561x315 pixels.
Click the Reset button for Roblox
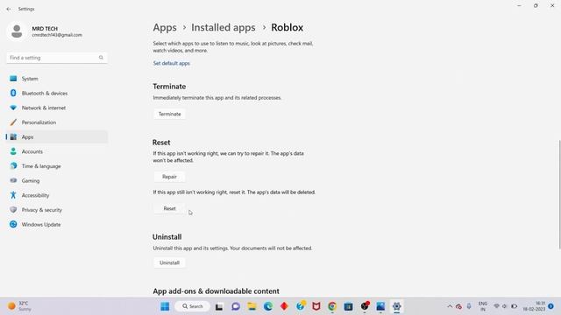point(169,208)
